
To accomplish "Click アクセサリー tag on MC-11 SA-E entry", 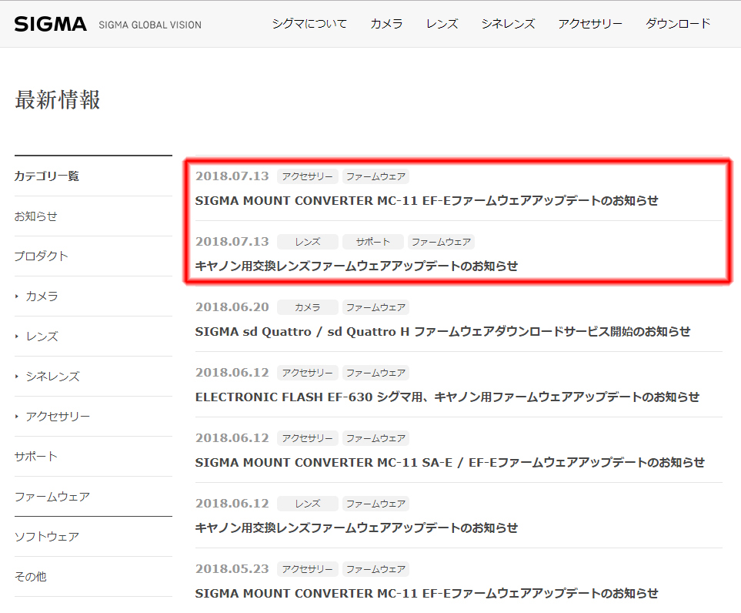I will point(308,438).
